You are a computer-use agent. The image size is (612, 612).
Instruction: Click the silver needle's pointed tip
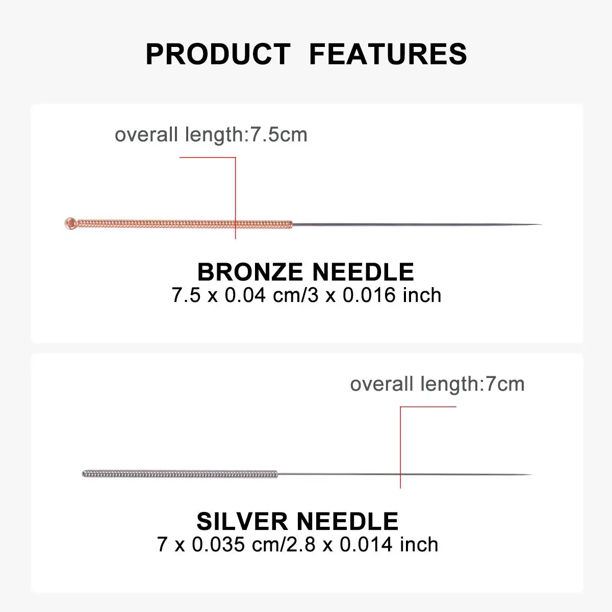[525, 474]
